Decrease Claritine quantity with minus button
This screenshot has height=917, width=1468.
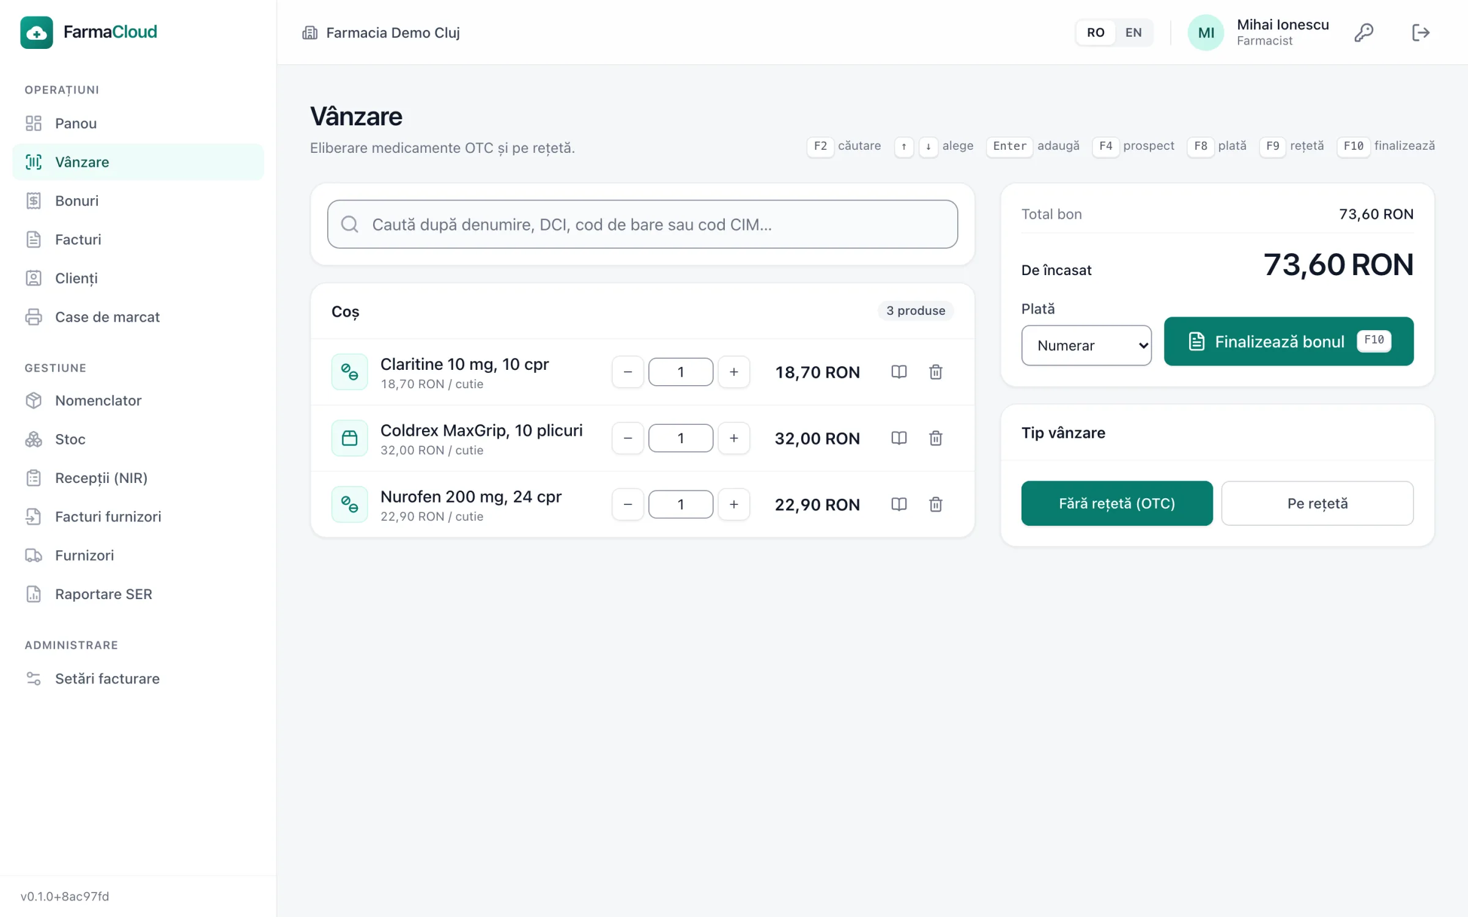[628, 372]
